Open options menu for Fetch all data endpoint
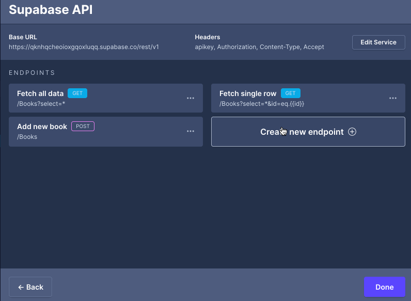411x301 pixels. coord(191,98)
